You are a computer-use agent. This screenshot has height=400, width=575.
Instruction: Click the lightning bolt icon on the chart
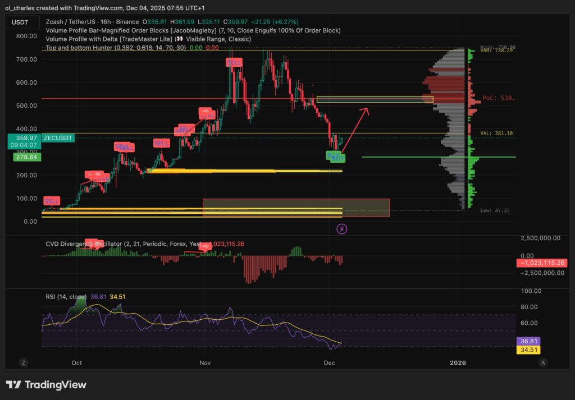341,229
